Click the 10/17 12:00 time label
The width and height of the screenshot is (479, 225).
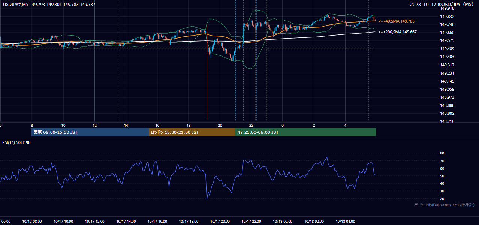94,221
